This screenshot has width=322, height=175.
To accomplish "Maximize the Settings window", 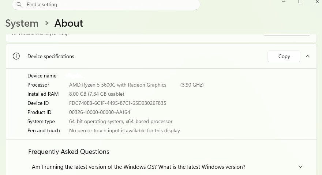I will 300,2.
